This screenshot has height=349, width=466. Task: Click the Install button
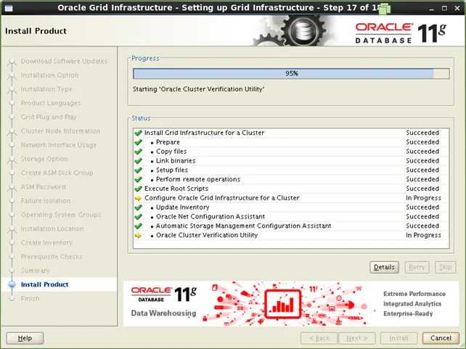pos(398,338)
